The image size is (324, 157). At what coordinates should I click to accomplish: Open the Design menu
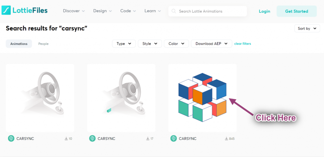point(103,11)
